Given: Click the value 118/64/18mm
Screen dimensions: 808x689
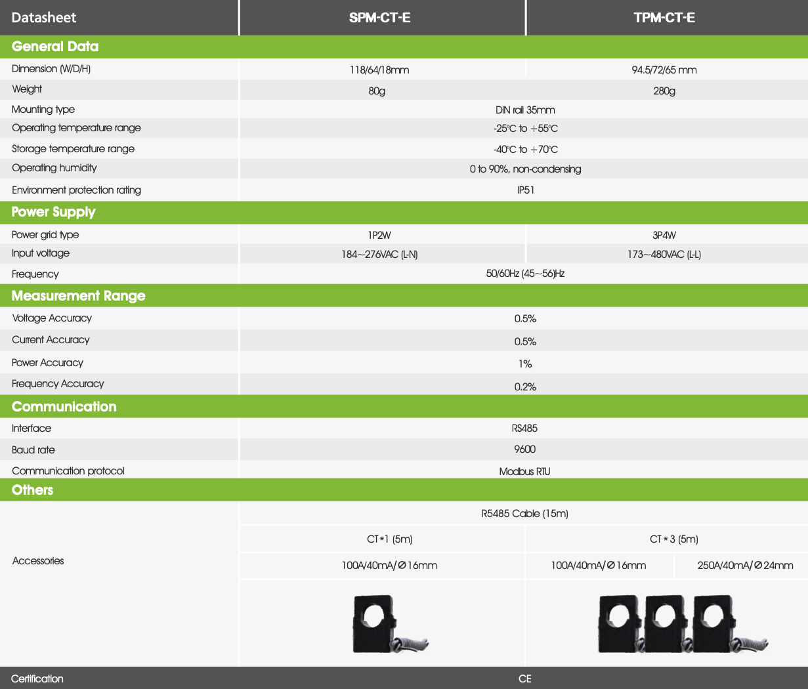Looking at the screenshot, I should point(379,70).
